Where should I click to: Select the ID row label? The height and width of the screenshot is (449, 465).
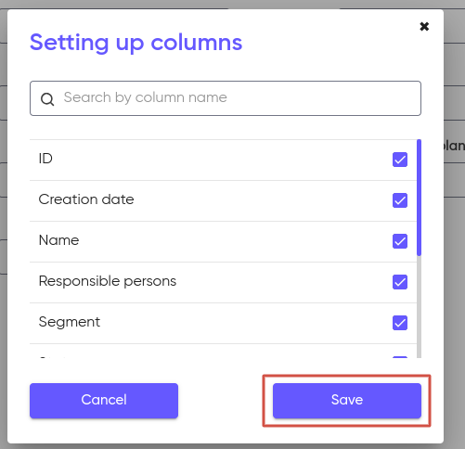coord(45,159)
